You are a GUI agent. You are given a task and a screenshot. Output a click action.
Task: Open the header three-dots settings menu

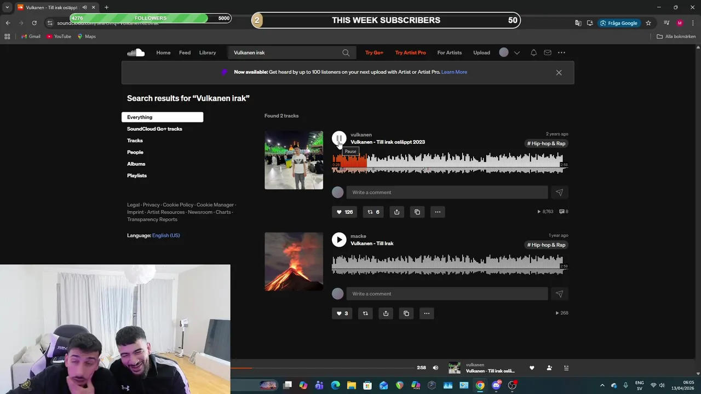point(561,53)
